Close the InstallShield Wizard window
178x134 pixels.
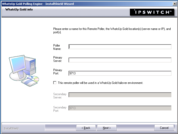point(174,4)
